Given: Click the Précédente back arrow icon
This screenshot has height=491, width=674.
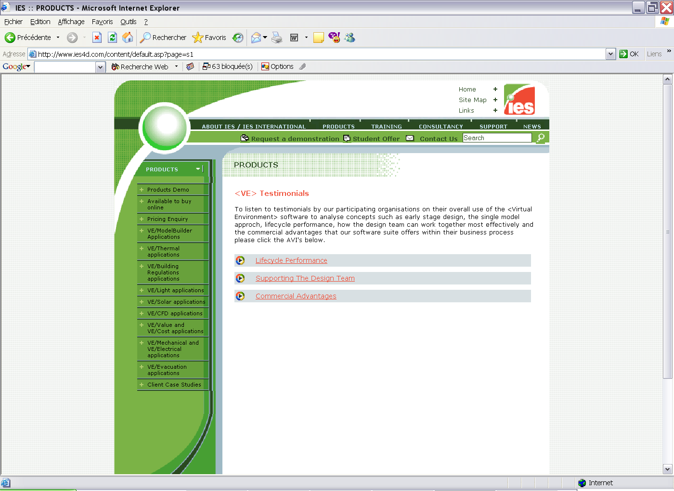Looking at the screenshot, I should tap(10, 38).
